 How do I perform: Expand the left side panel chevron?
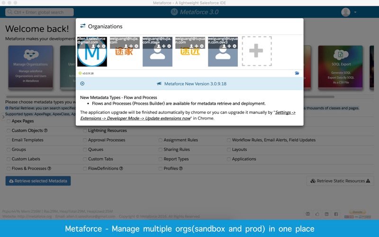coord(3,117)
